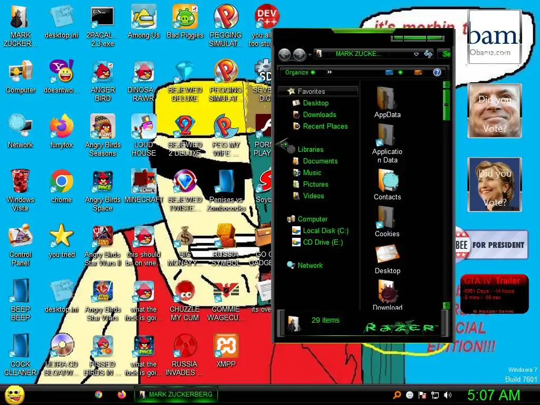Select Recent Places in Favorites
Viewport: 540px width, 405px height.
click(320, 127)
